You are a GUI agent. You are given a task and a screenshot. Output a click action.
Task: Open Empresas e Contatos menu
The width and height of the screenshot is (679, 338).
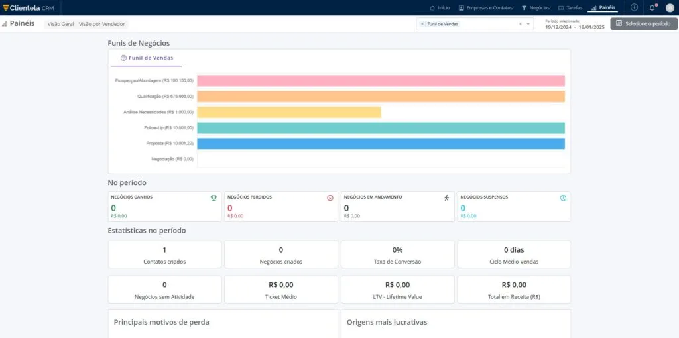(485, 7)
